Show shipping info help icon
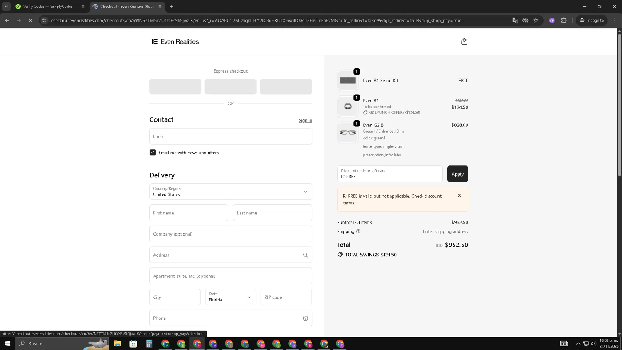Image resolution: width=622 pixels, height=350 pixels. (x=358, y=231)
